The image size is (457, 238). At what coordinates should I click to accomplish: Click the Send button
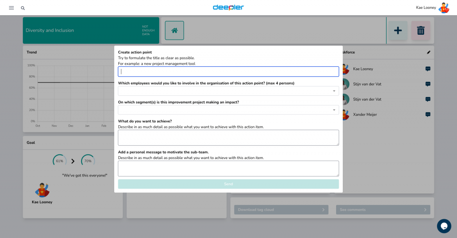(x=228, y=184)
